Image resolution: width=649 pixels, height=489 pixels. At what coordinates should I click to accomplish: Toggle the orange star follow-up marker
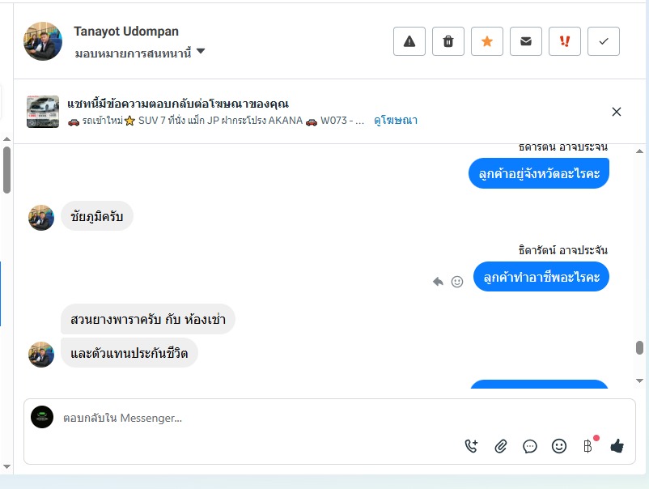pyautogui.click(x=487, y=41)
